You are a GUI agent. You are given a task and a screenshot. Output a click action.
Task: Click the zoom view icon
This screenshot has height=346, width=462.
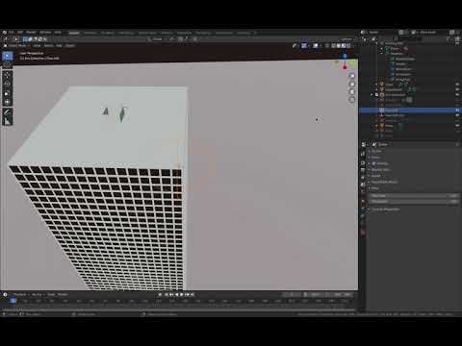coord(352,76)
